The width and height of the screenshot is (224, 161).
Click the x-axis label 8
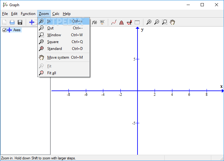click(x=207, y=95)
